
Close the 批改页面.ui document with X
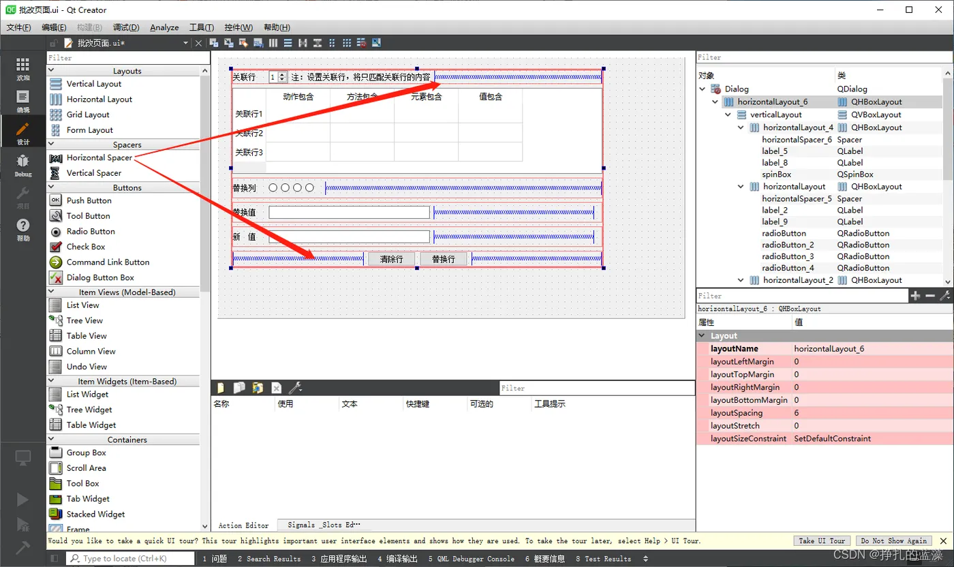coord(198,43)
